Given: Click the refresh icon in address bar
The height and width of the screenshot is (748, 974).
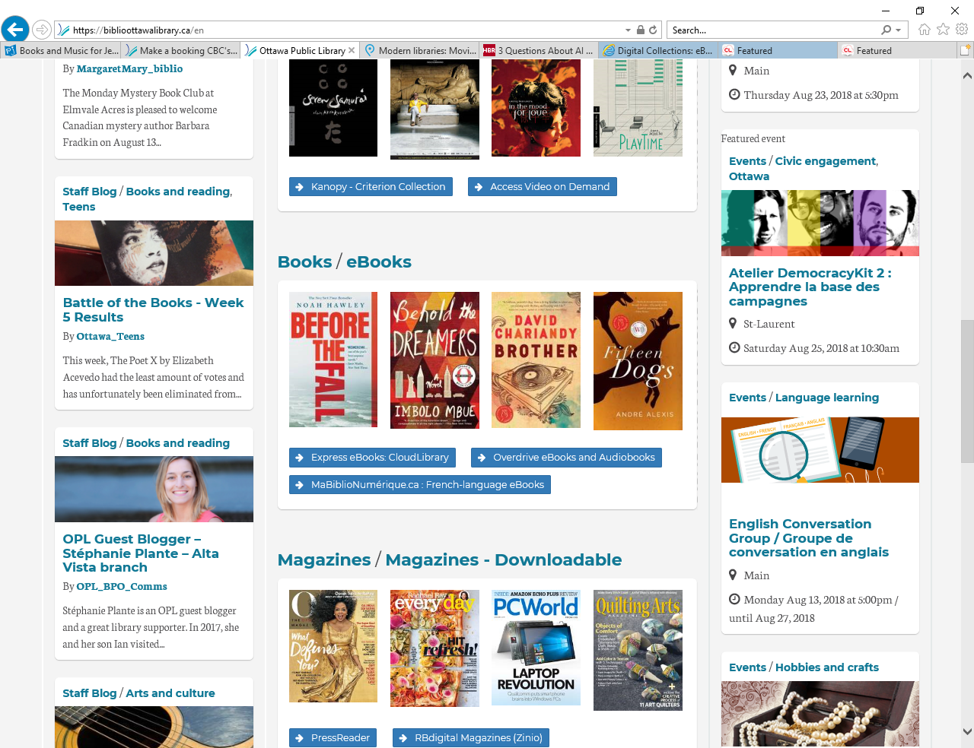Looking at the screenshot, I should (x=653, y=30).
